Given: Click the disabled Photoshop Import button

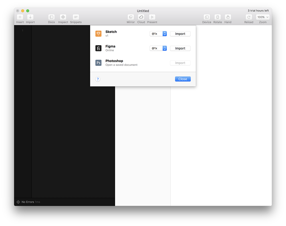Looking at the screenshot, I should 180,63.
